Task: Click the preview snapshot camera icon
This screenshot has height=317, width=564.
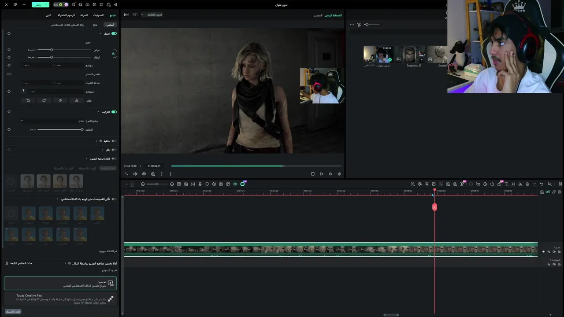Action: [144, 174]
